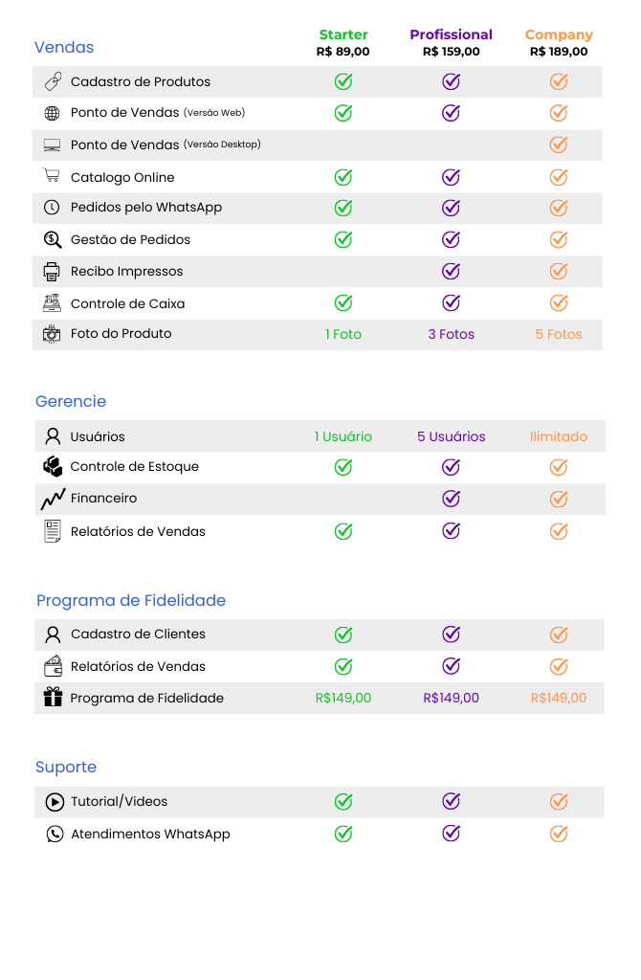Click the green Starter checkmark for Cadastro de Produtos
Image resolution: width=641 pixels, height=980 pixels.
pos(343,82)
